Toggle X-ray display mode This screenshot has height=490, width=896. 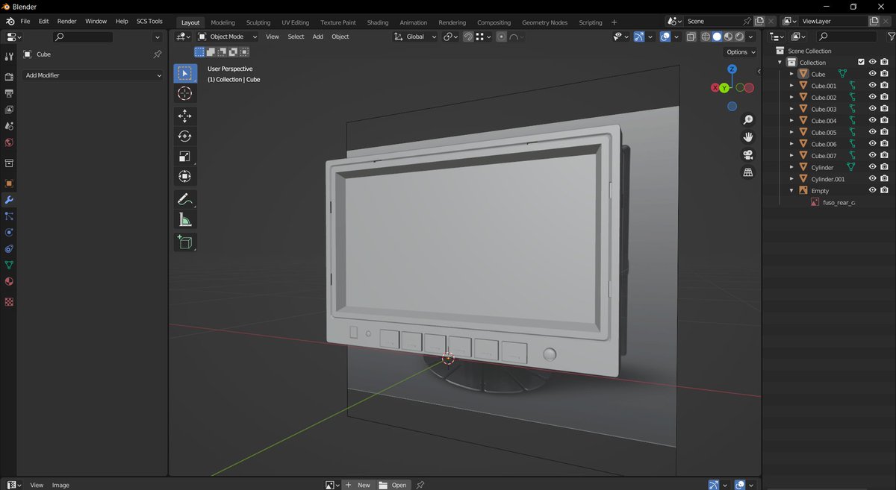click(x=691, y=37)
